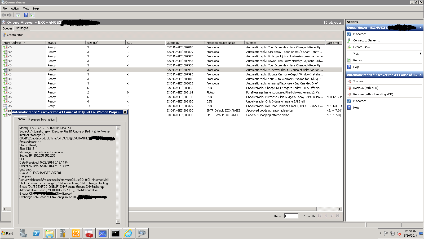The image size is (424, 239).
Task: Show hidden tray icons arrow
Action: (x=380, y=233)
